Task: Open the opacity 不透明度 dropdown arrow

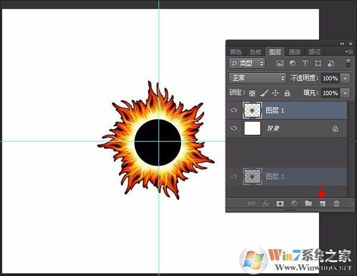Action: [346, 78]
